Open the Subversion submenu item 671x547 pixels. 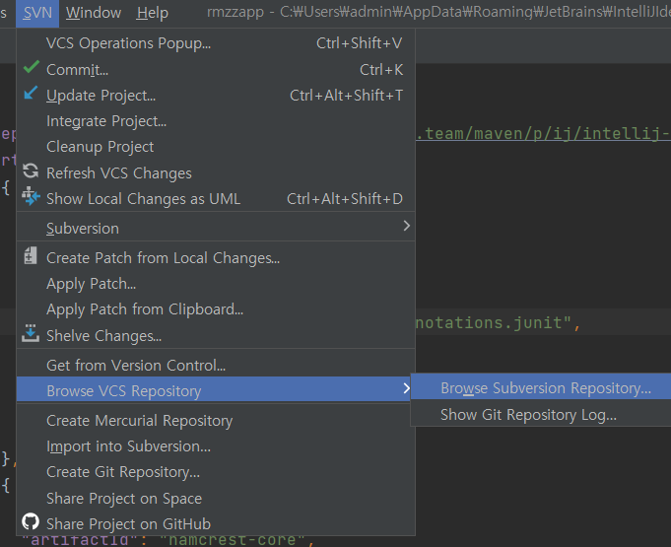pos(216,228)
